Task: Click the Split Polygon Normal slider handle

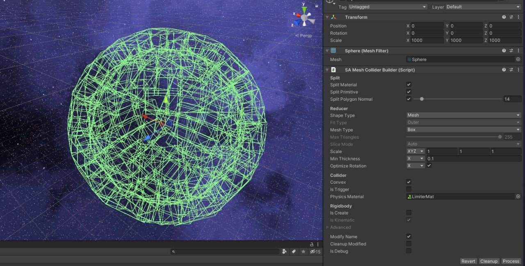Action: coord(422,99)
